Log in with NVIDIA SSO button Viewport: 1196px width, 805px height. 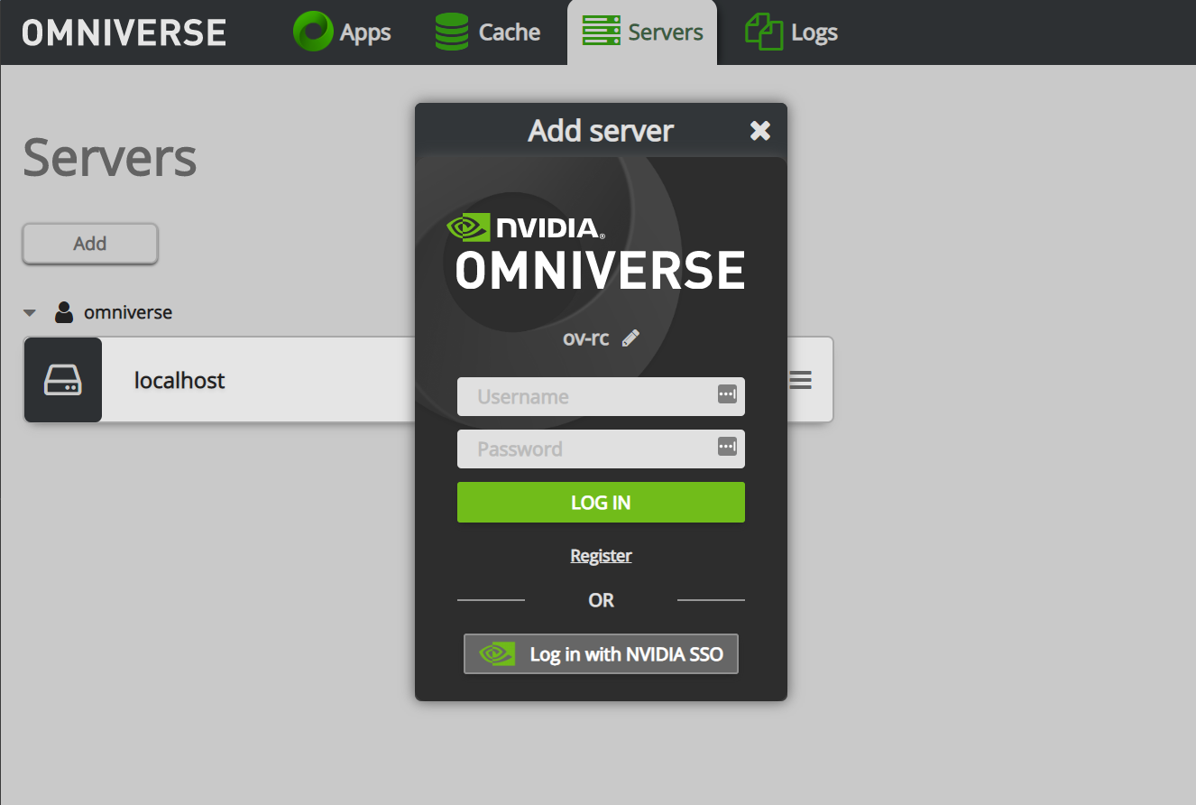click(601, 654)
